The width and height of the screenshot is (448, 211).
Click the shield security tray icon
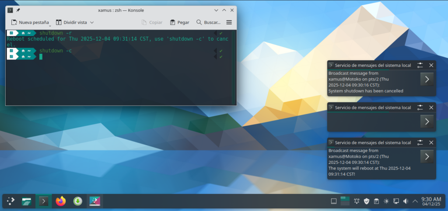tap(367, 201)
